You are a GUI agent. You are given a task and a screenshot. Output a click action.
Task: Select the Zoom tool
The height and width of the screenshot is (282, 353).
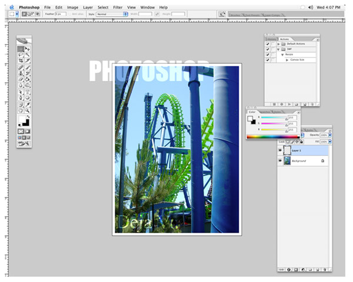pyautogui.click(x=28, y=110)
